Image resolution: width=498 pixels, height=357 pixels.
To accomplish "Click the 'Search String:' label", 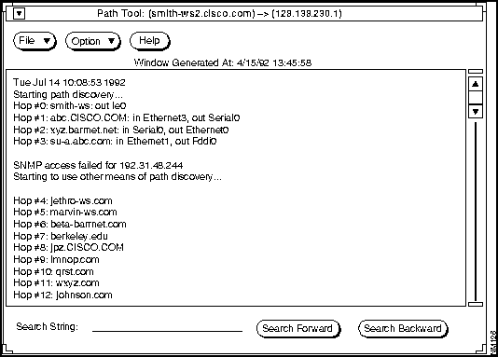I will tap(47, 326).
